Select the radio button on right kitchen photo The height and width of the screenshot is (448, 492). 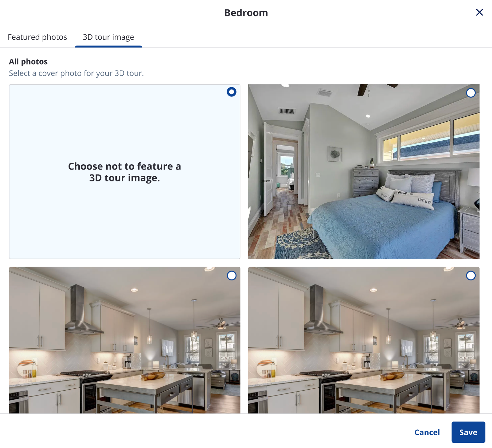471,276
